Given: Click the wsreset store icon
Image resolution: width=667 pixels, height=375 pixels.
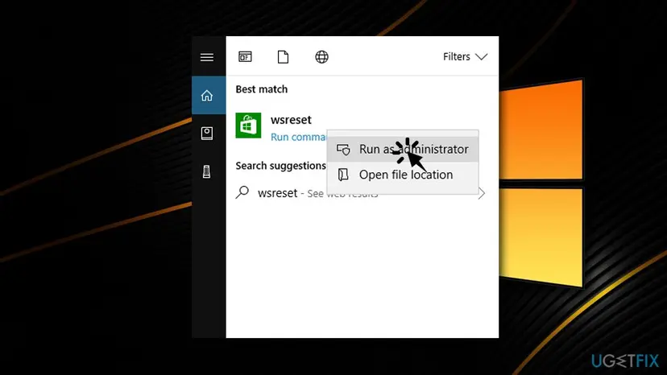Looking at the screenshot, I should click(248, 126).
